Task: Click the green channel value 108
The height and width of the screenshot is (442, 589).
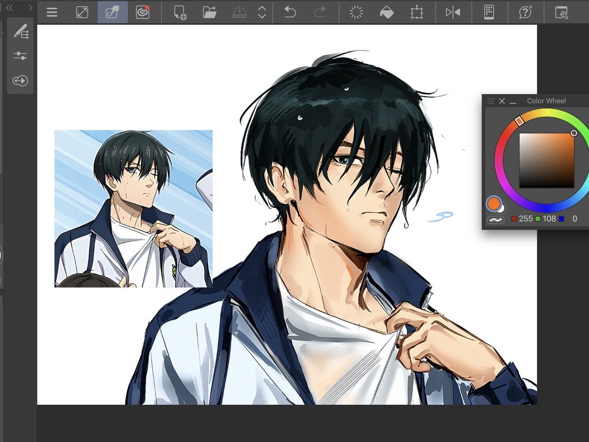Action: pos(549,219)
